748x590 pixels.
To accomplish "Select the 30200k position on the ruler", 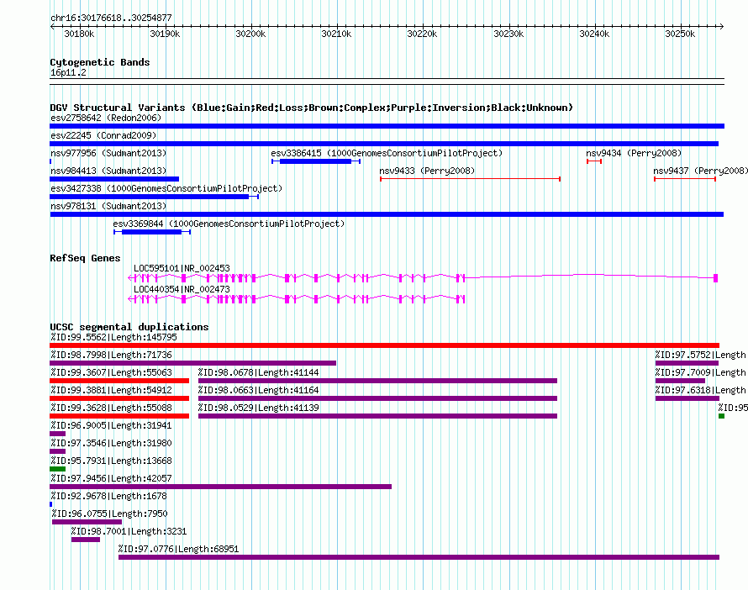I will (251, 34).
